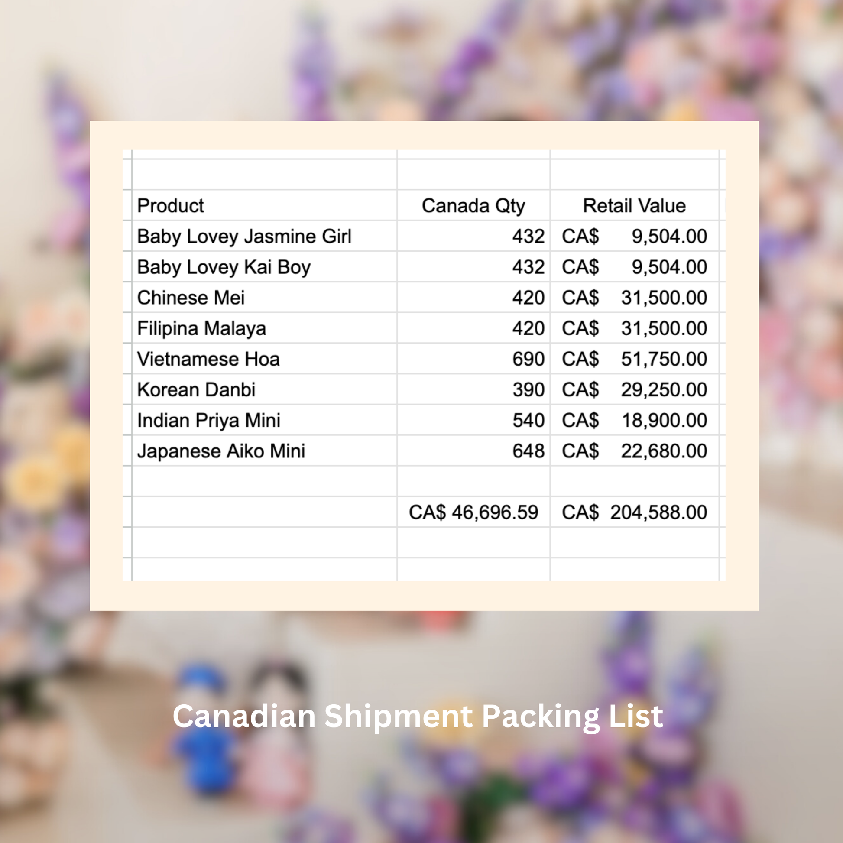The height and width of the screenshot is (843, 843).
Task: Click the CA$ 51,750.00 retail value cell
Action: (x=635, y=359)
